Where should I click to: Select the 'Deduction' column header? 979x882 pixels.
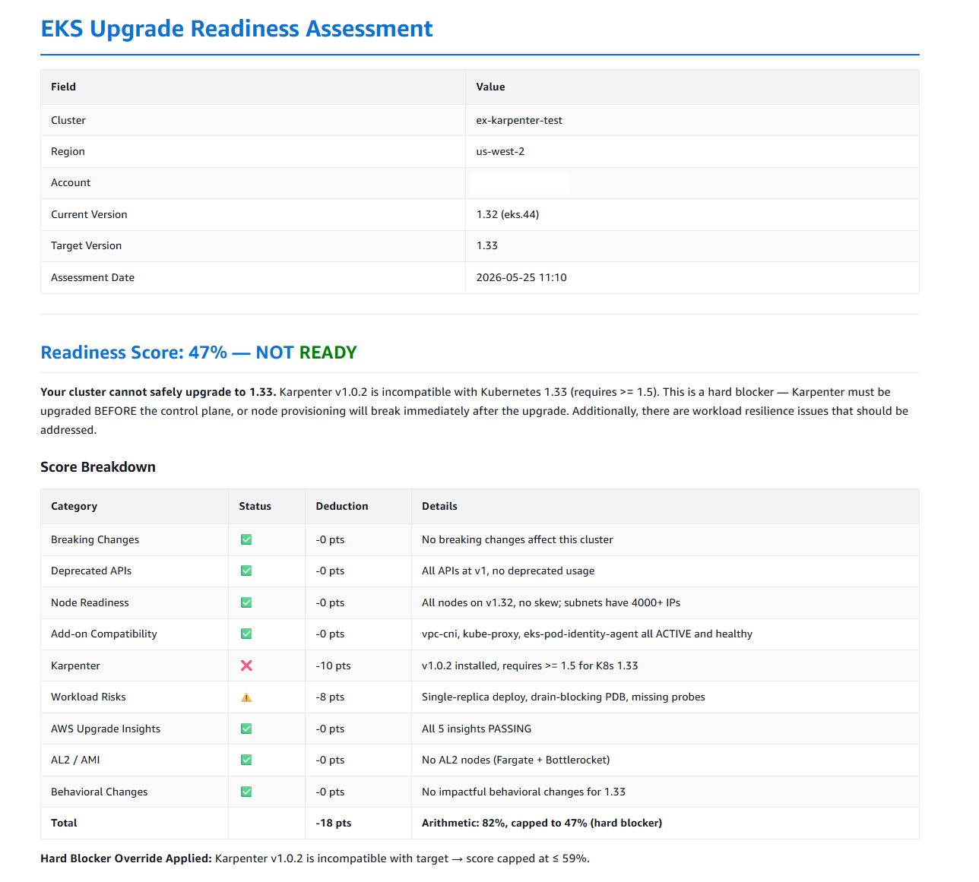tap(342, 506)
